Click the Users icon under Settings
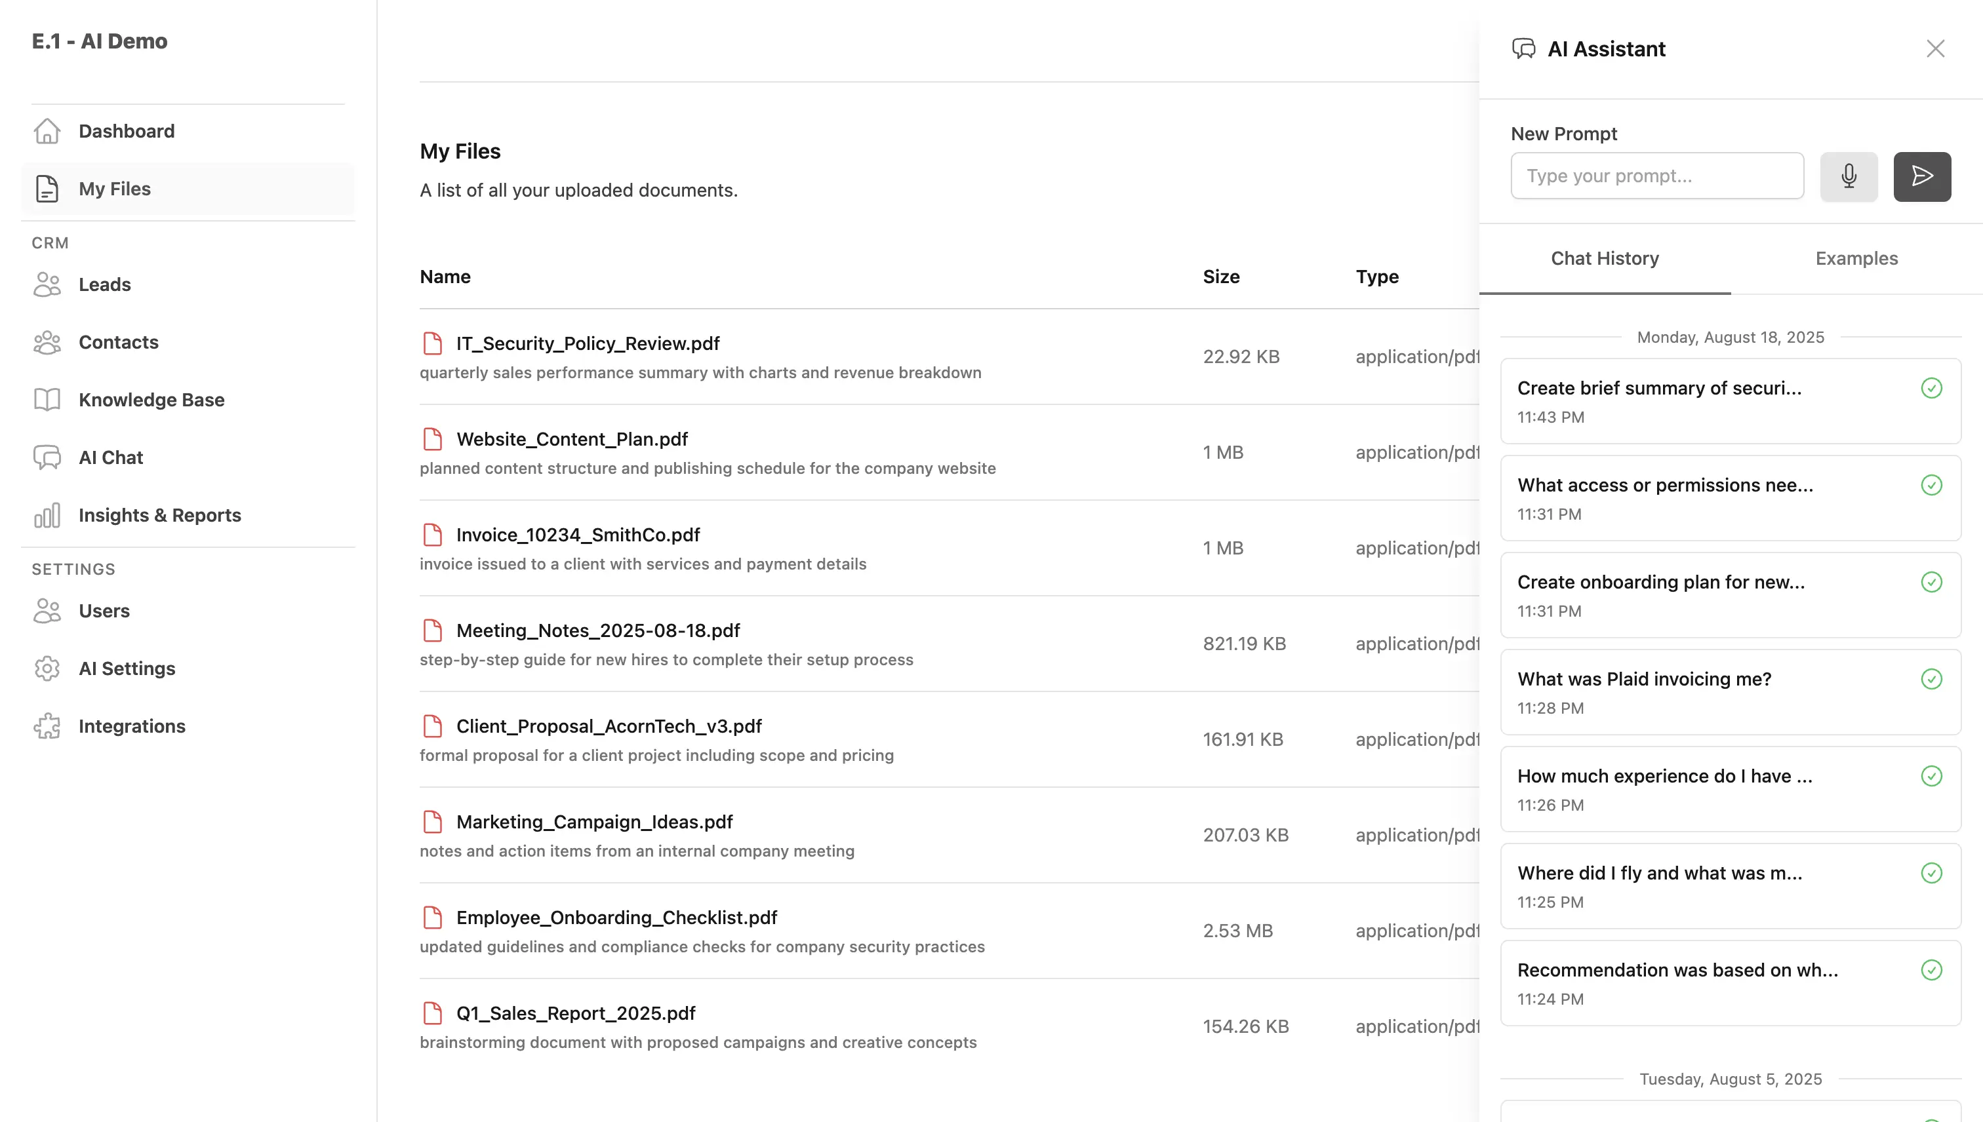 click(47, 611)
